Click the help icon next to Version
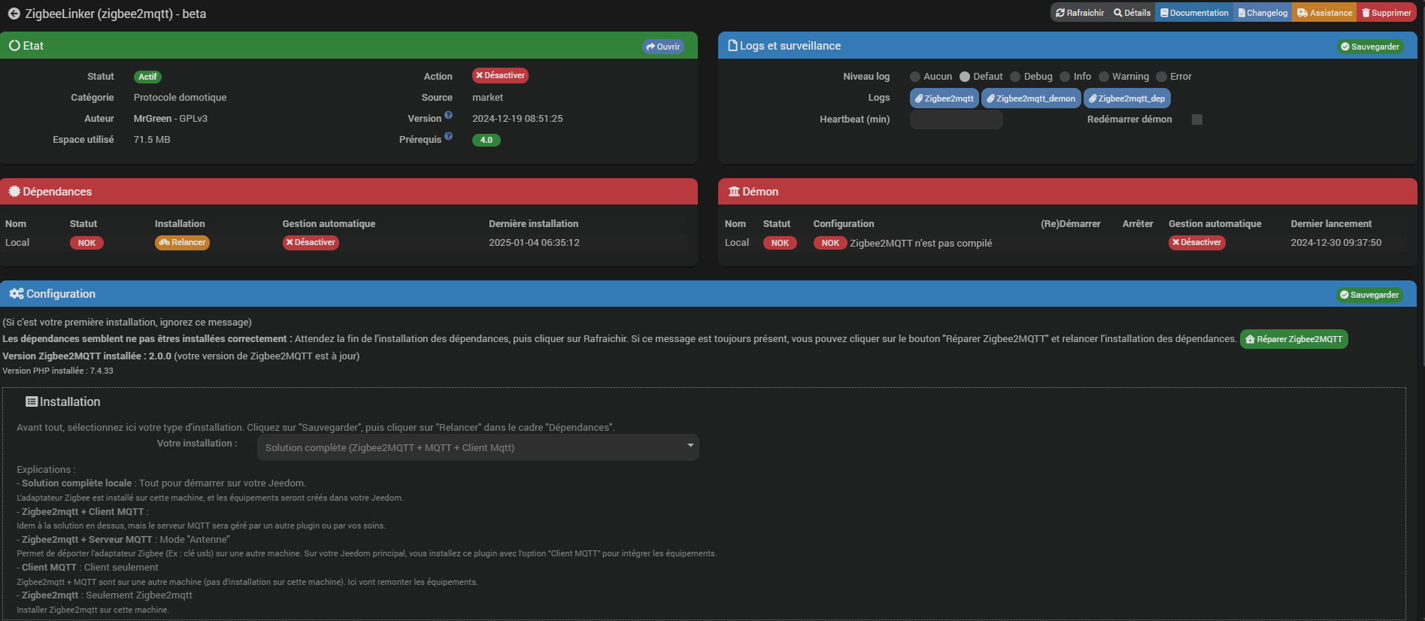 coord(448,115)
